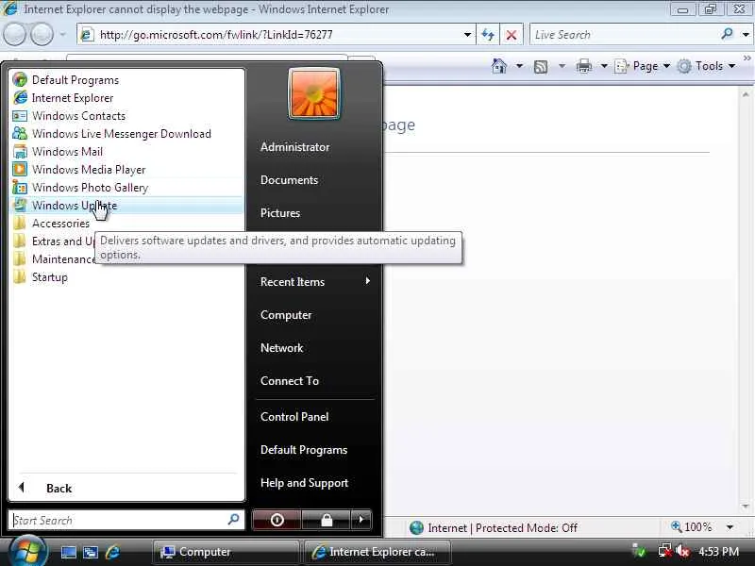The image size is (755, 566).
Task: Expand Recent Items submenu
Action: pos(315,281)
